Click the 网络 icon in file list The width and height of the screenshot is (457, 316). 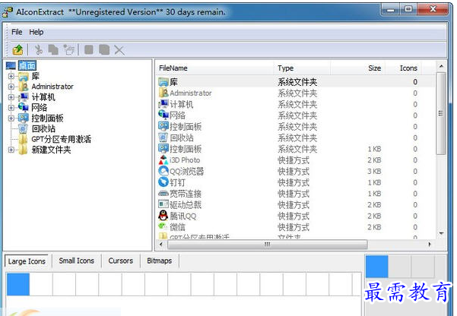(163, 115)
